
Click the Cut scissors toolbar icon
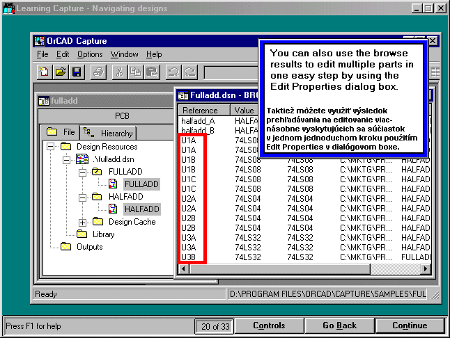(x=120, y=72)
